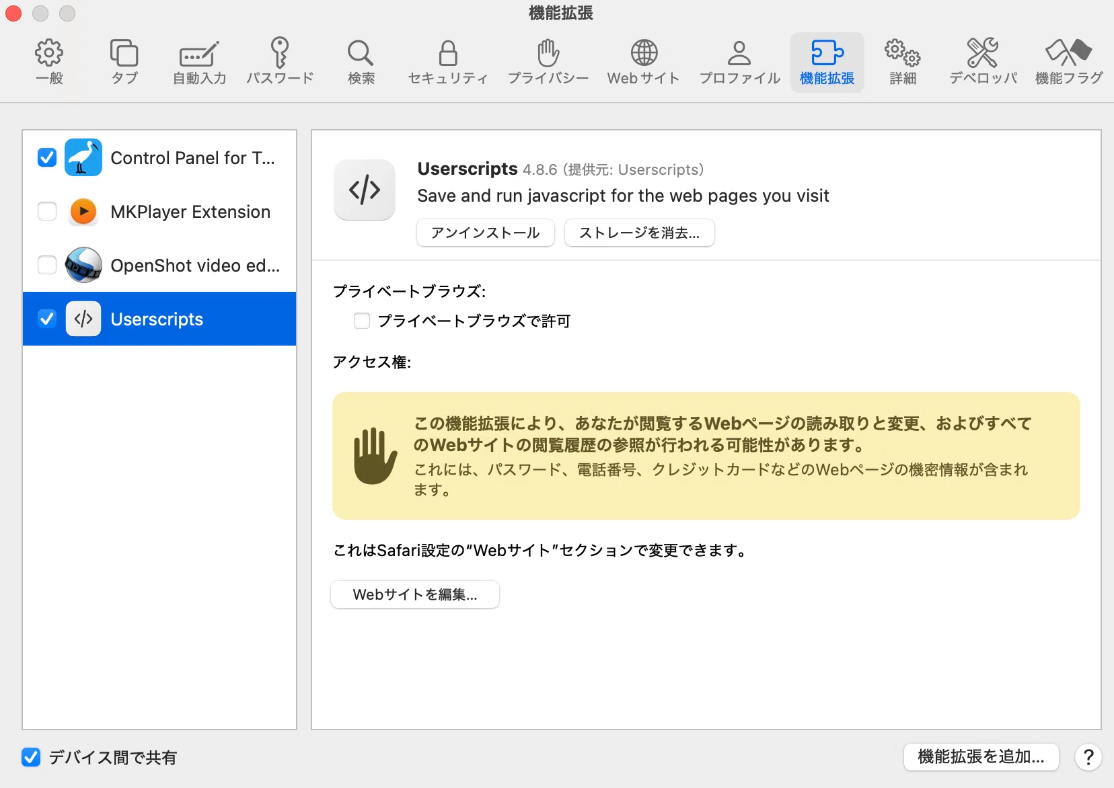Select the MKPlayer Extension row
This screenshot has width=1114, height=788.
pos(159,211)
